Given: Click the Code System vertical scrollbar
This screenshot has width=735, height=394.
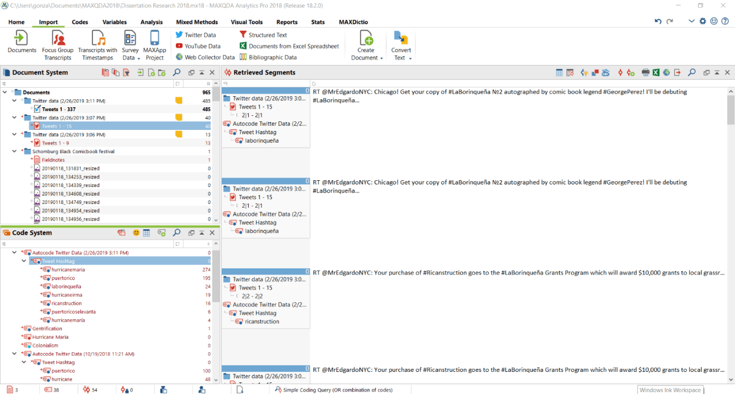Looking at the screenshot, I should click(216, 276).
